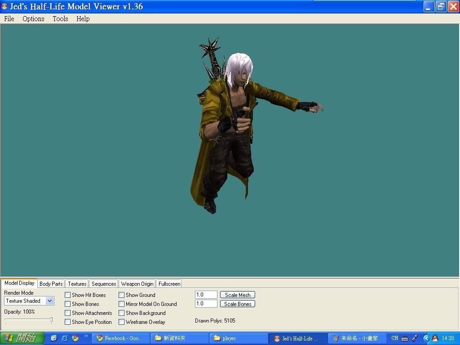The image size is (460, 345).
Task: Adjust the Opacity slider
Action: tap(51, 320)
